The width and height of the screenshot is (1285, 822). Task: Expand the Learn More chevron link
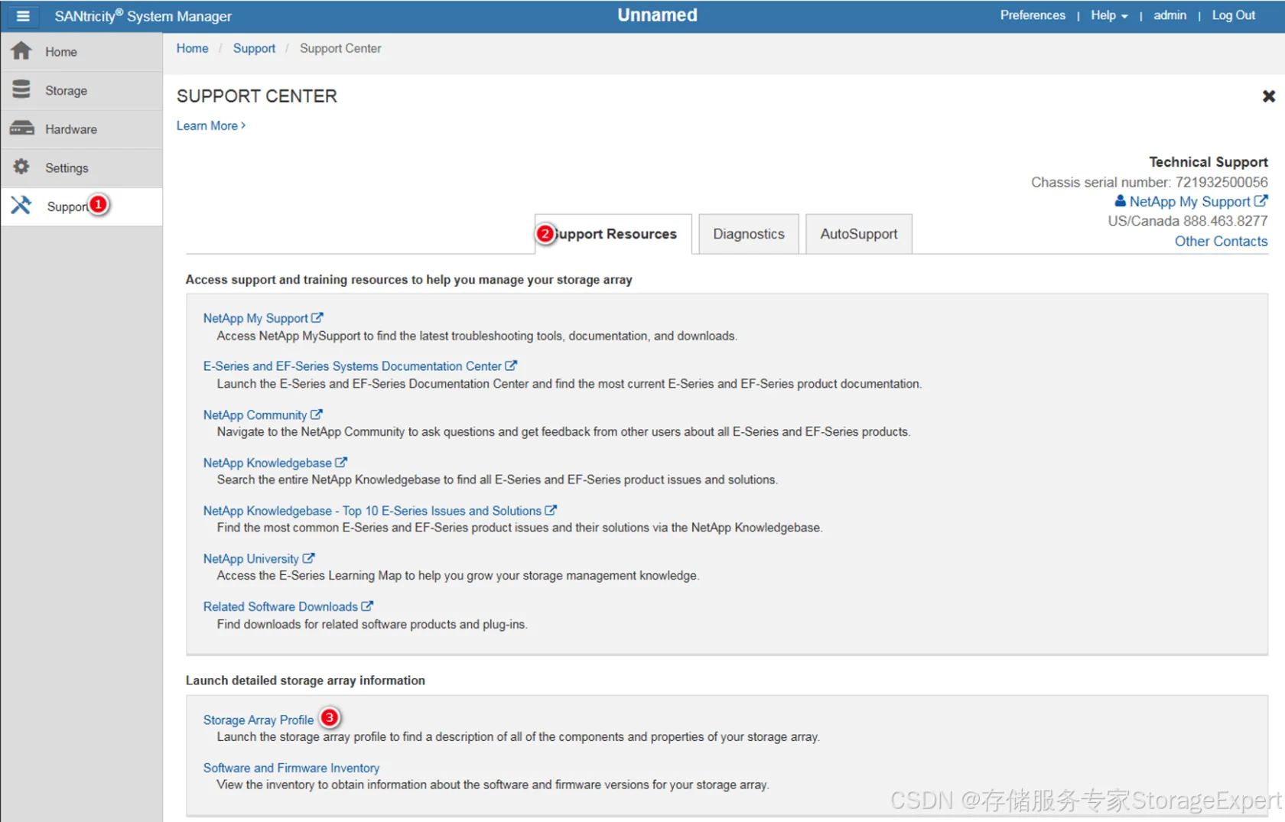pos(211,125)
